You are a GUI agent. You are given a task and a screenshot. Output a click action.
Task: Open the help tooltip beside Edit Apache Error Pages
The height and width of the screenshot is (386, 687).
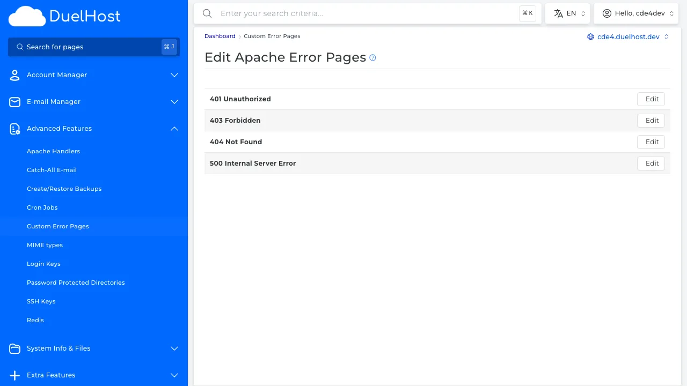pos(372,57)
